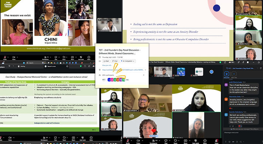Click the REC cloud recording indicator

tap(232, 62)
